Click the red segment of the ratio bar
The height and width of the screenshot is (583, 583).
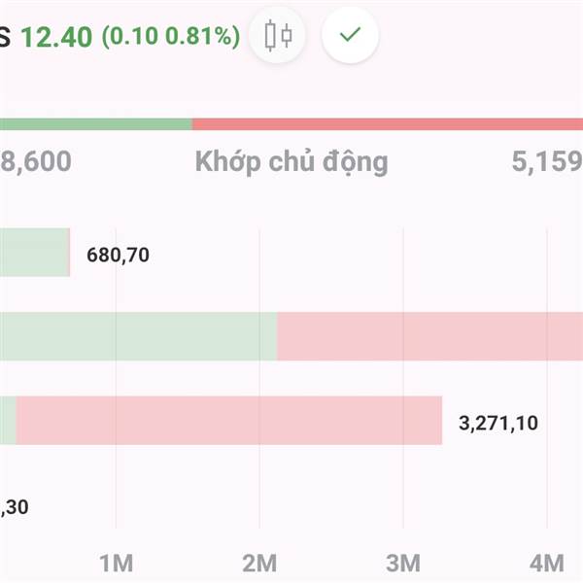(x=388, y=124)
